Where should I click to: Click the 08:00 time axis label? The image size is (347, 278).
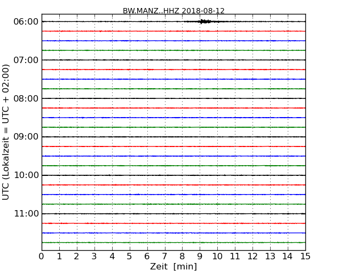pyautogui.click(x=26, y=98)
